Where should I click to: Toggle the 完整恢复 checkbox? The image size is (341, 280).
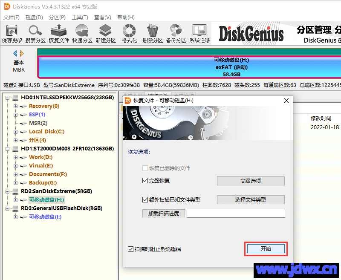[145, 180]
